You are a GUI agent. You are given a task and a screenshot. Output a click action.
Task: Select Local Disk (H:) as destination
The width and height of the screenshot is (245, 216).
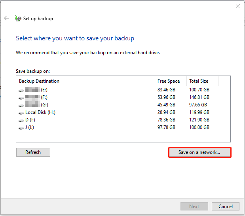click(40, 112)
